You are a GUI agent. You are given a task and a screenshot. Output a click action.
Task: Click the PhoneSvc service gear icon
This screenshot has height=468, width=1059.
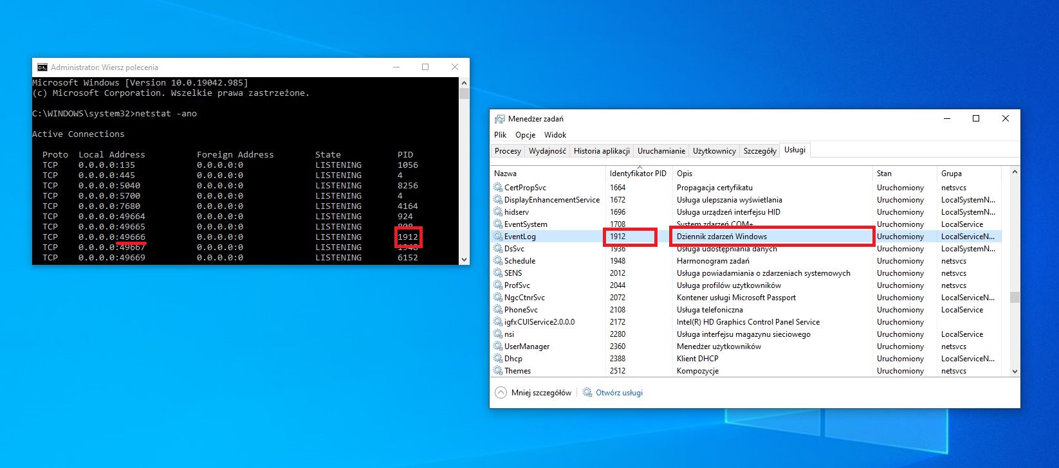point(498,310)
